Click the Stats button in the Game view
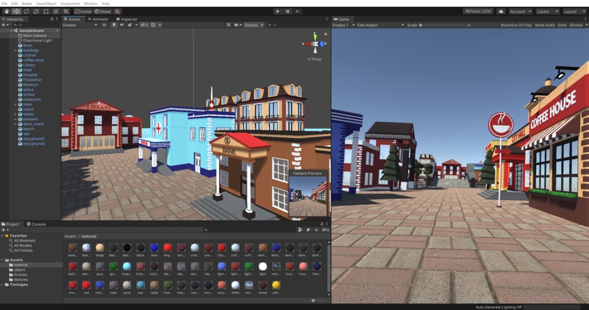The image size is (589, 310). 562,25
